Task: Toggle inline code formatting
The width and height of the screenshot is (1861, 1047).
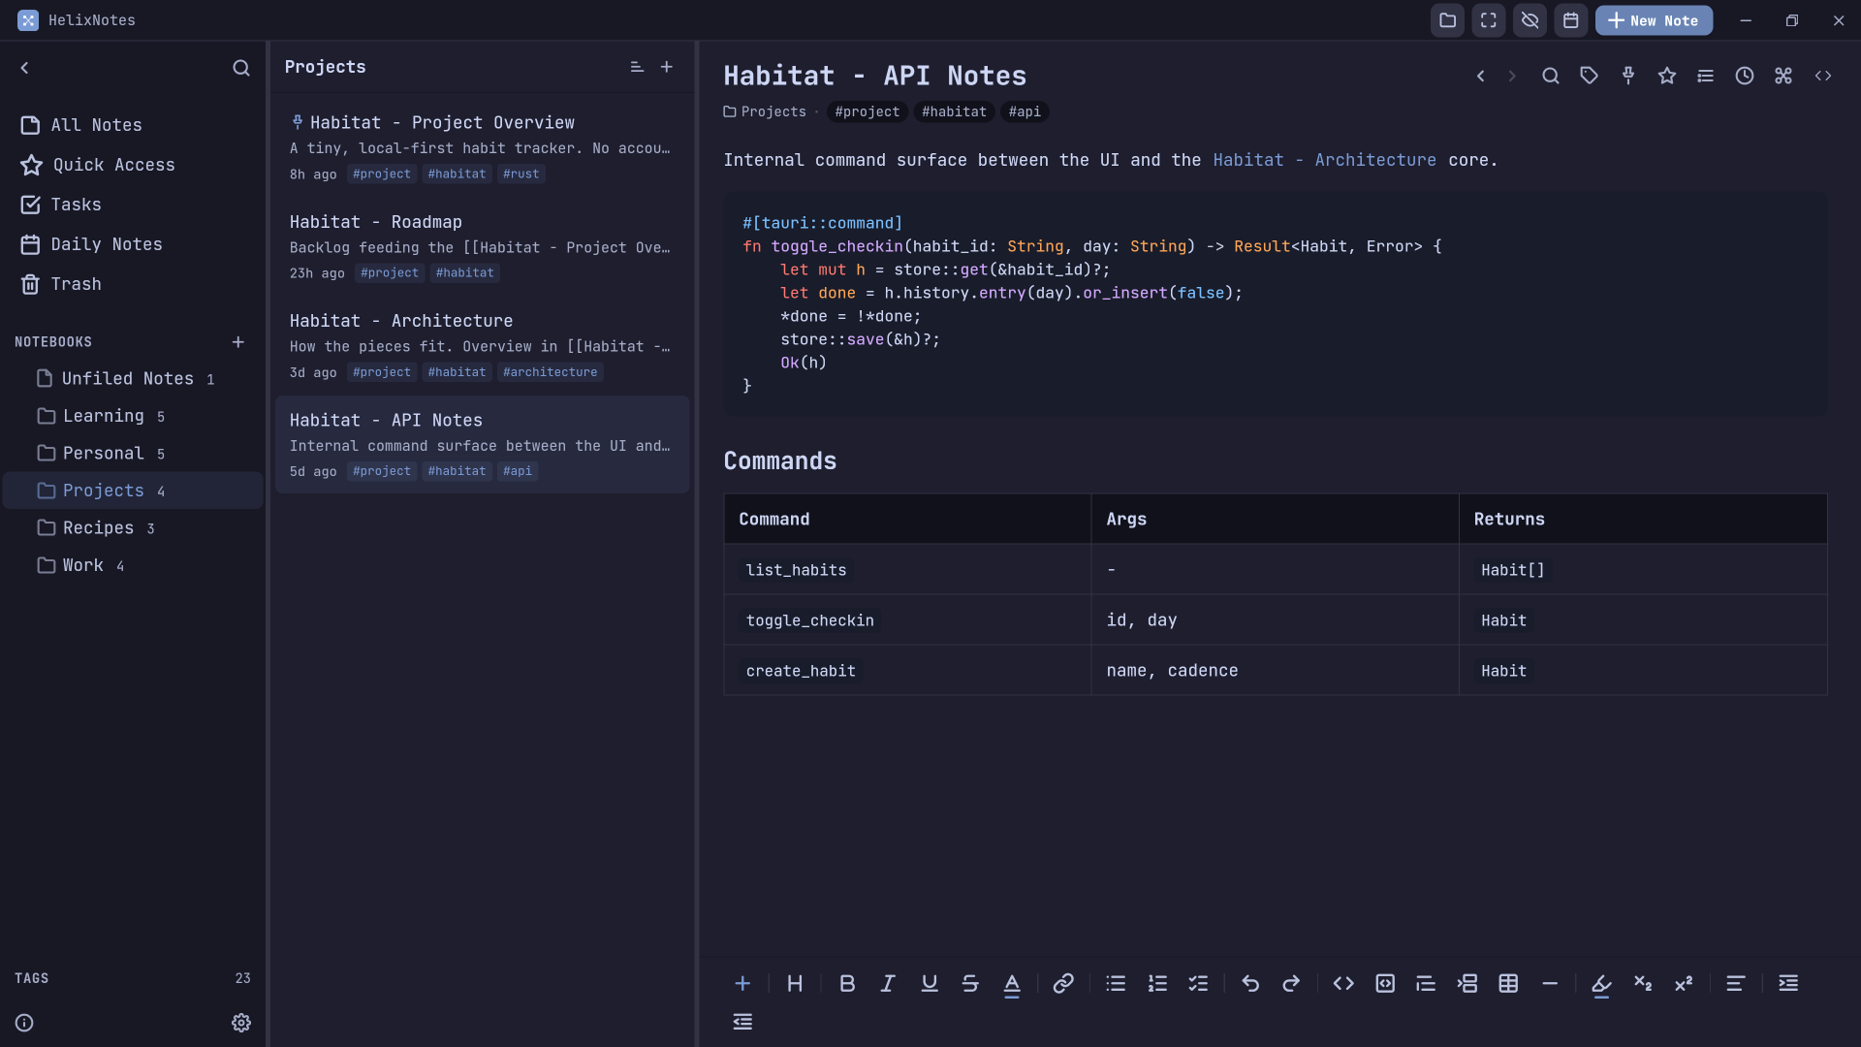Action: coord(1343,984)
